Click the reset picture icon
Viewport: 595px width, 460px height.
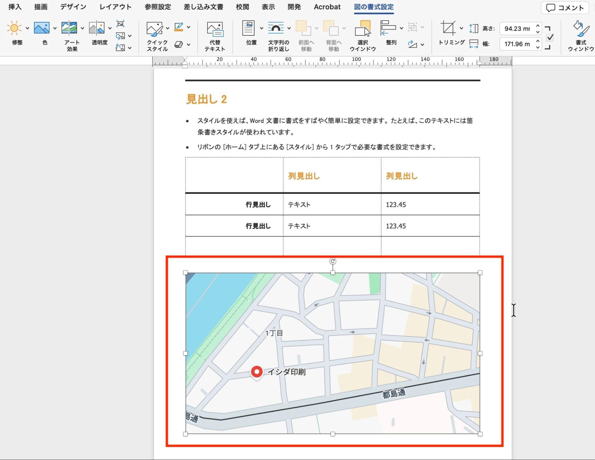click(120, 48)
